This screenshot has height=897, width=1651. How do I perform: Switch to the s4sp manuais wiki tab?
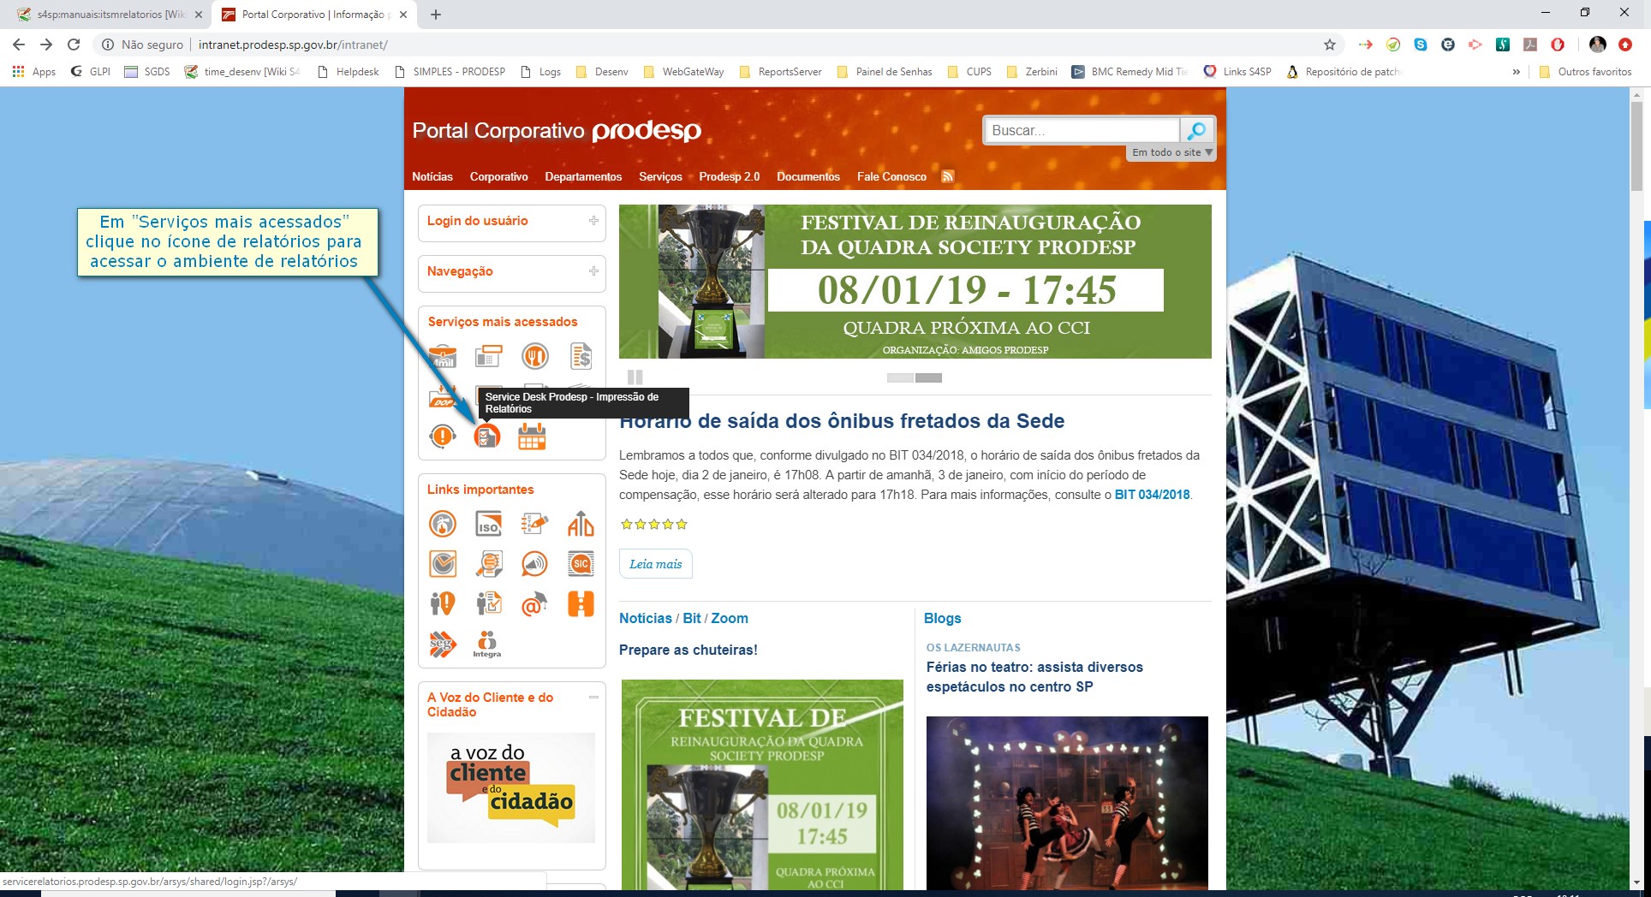[x=110, y=15]
